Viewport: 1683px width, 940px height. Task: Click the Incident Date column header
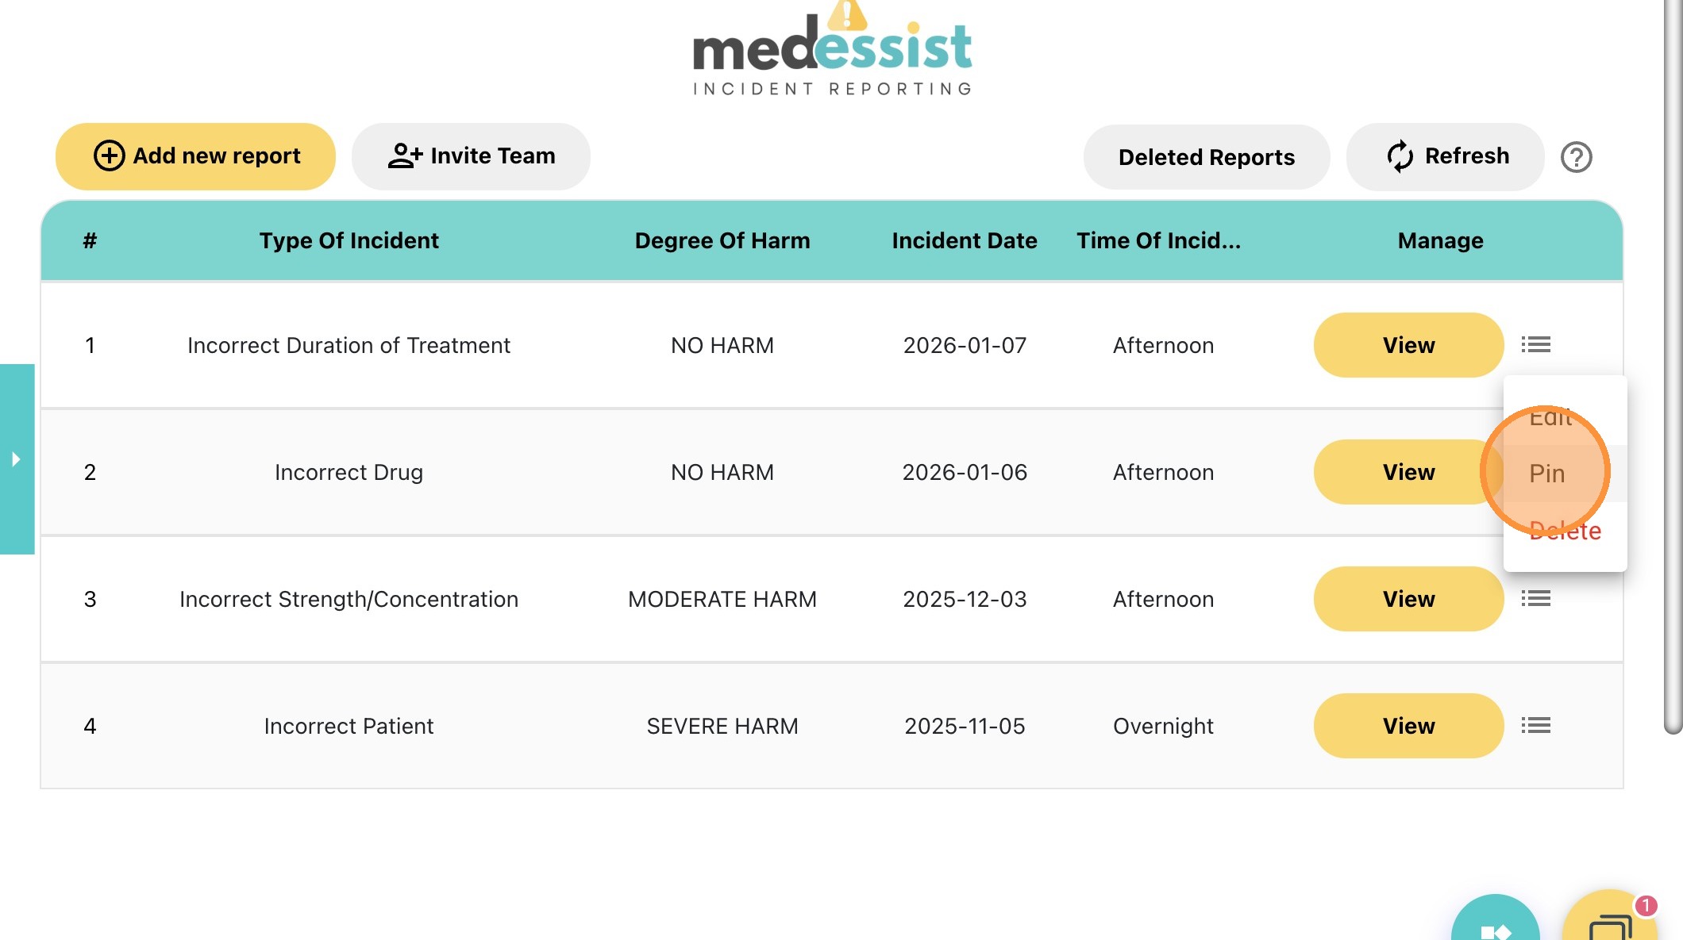point(964,240)
